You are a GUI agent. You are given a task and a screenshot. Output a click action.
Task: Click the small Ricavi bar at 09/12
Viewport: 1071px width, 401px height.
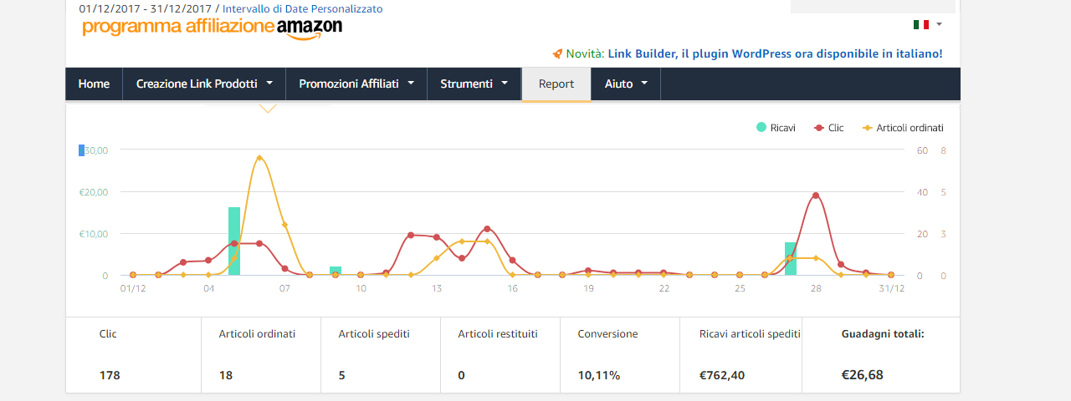coord(336,271)
